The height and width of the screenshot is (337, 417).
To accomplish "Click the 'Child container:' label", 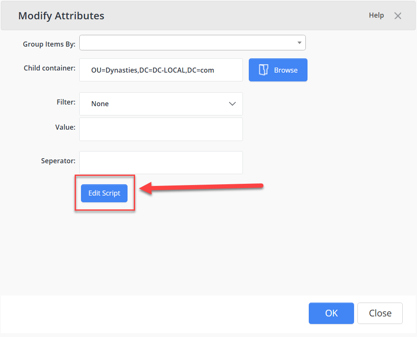I will [x=50, y=68].
